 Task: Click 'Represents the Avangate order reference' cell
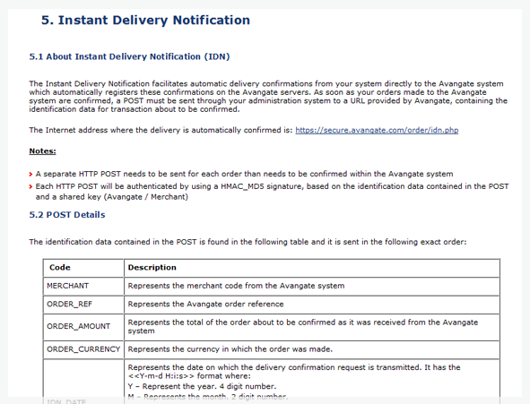pos(312,304)
